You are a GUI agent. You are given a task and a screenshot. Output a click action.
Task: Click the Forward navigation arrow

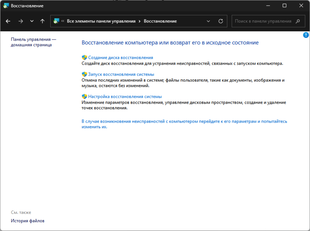click(x=20, y=21)
